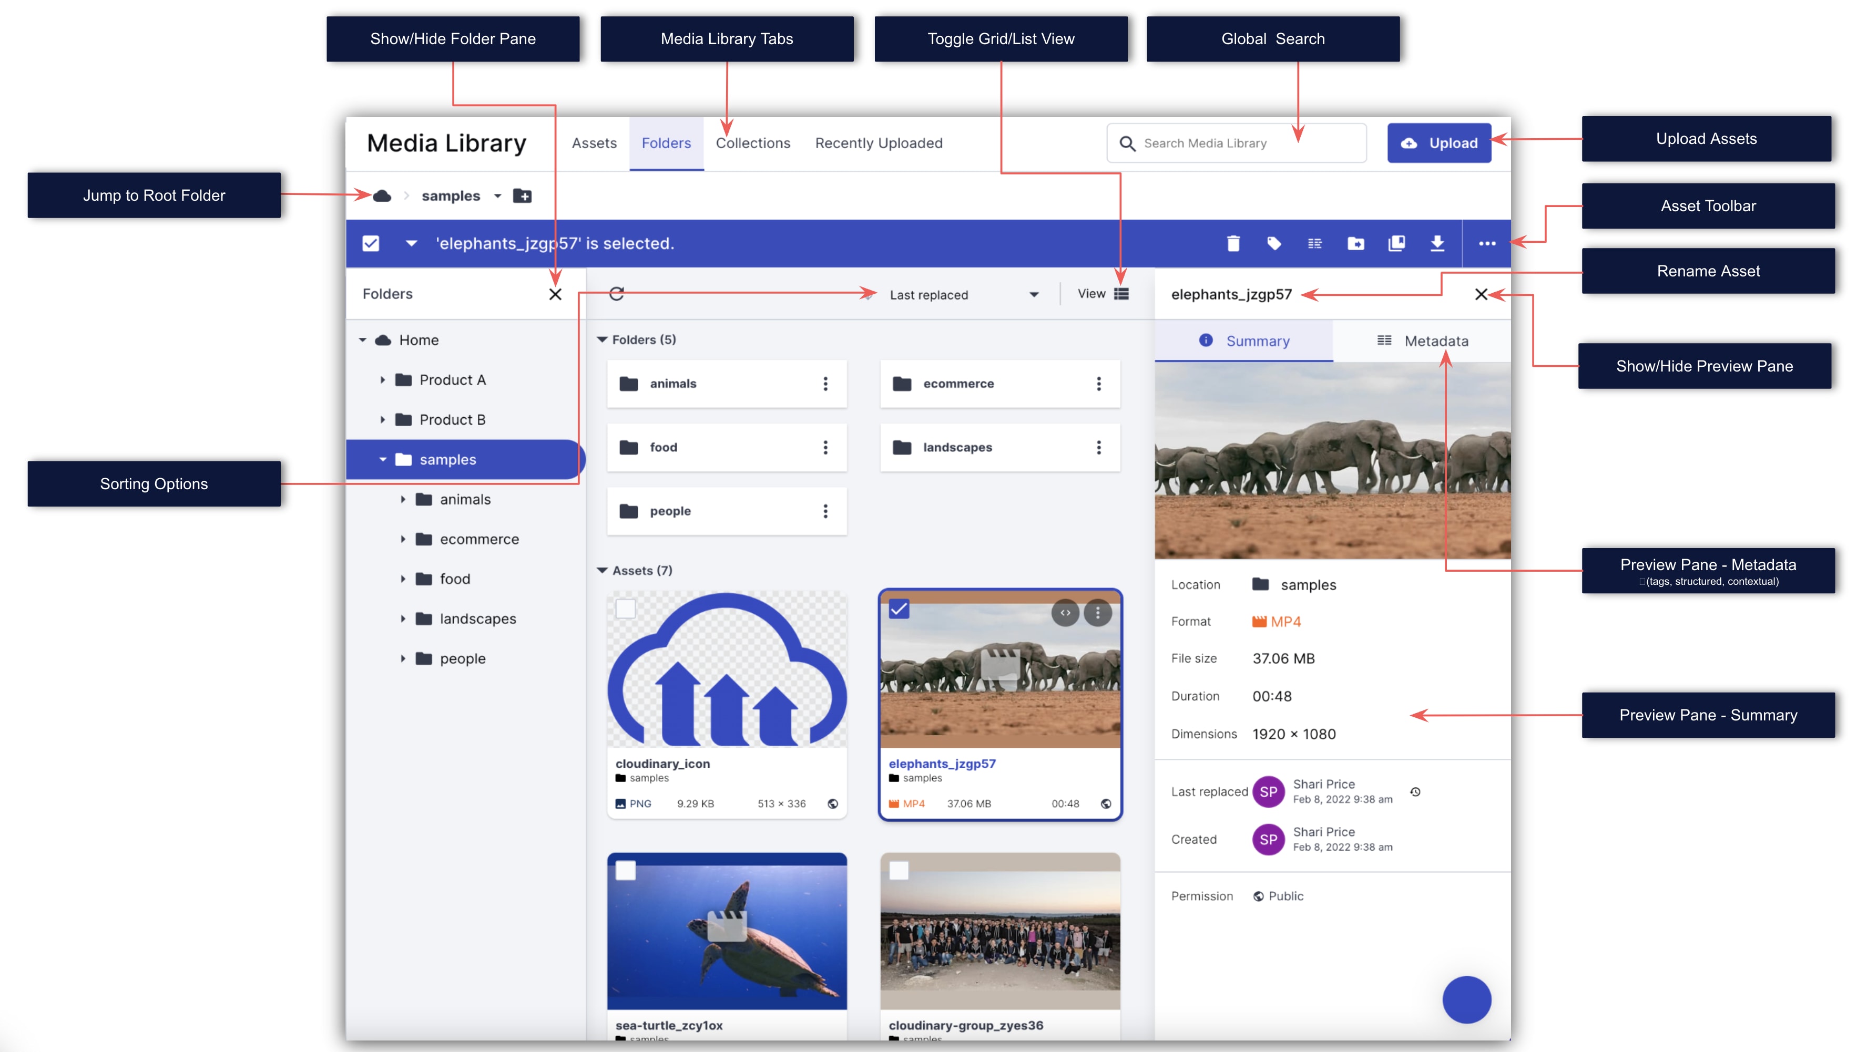Collapse the Home tree node
Screen dimensions: 1857x1052
point(363,339)
